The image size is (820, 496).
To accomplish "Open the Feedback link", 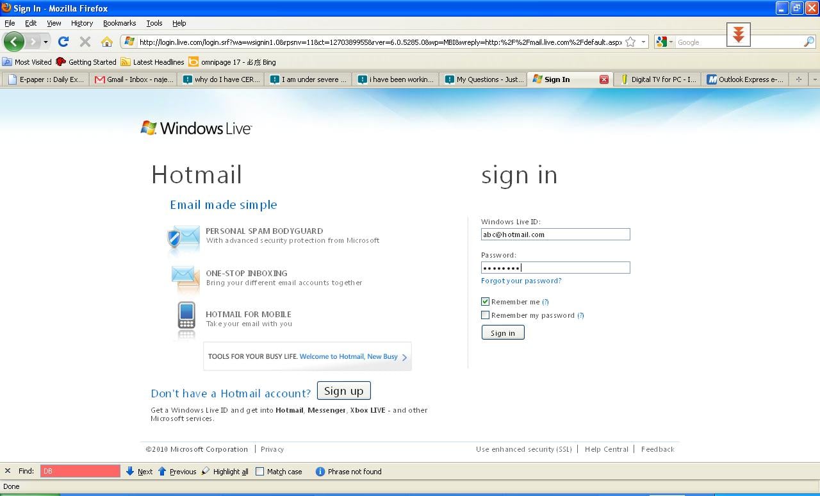I will (658, 449).
